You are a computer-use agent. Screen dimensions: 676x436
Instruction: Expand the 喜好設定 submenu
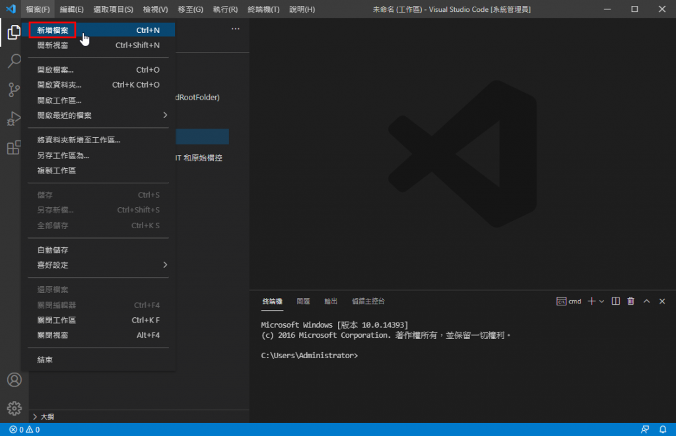coord(98,265)
